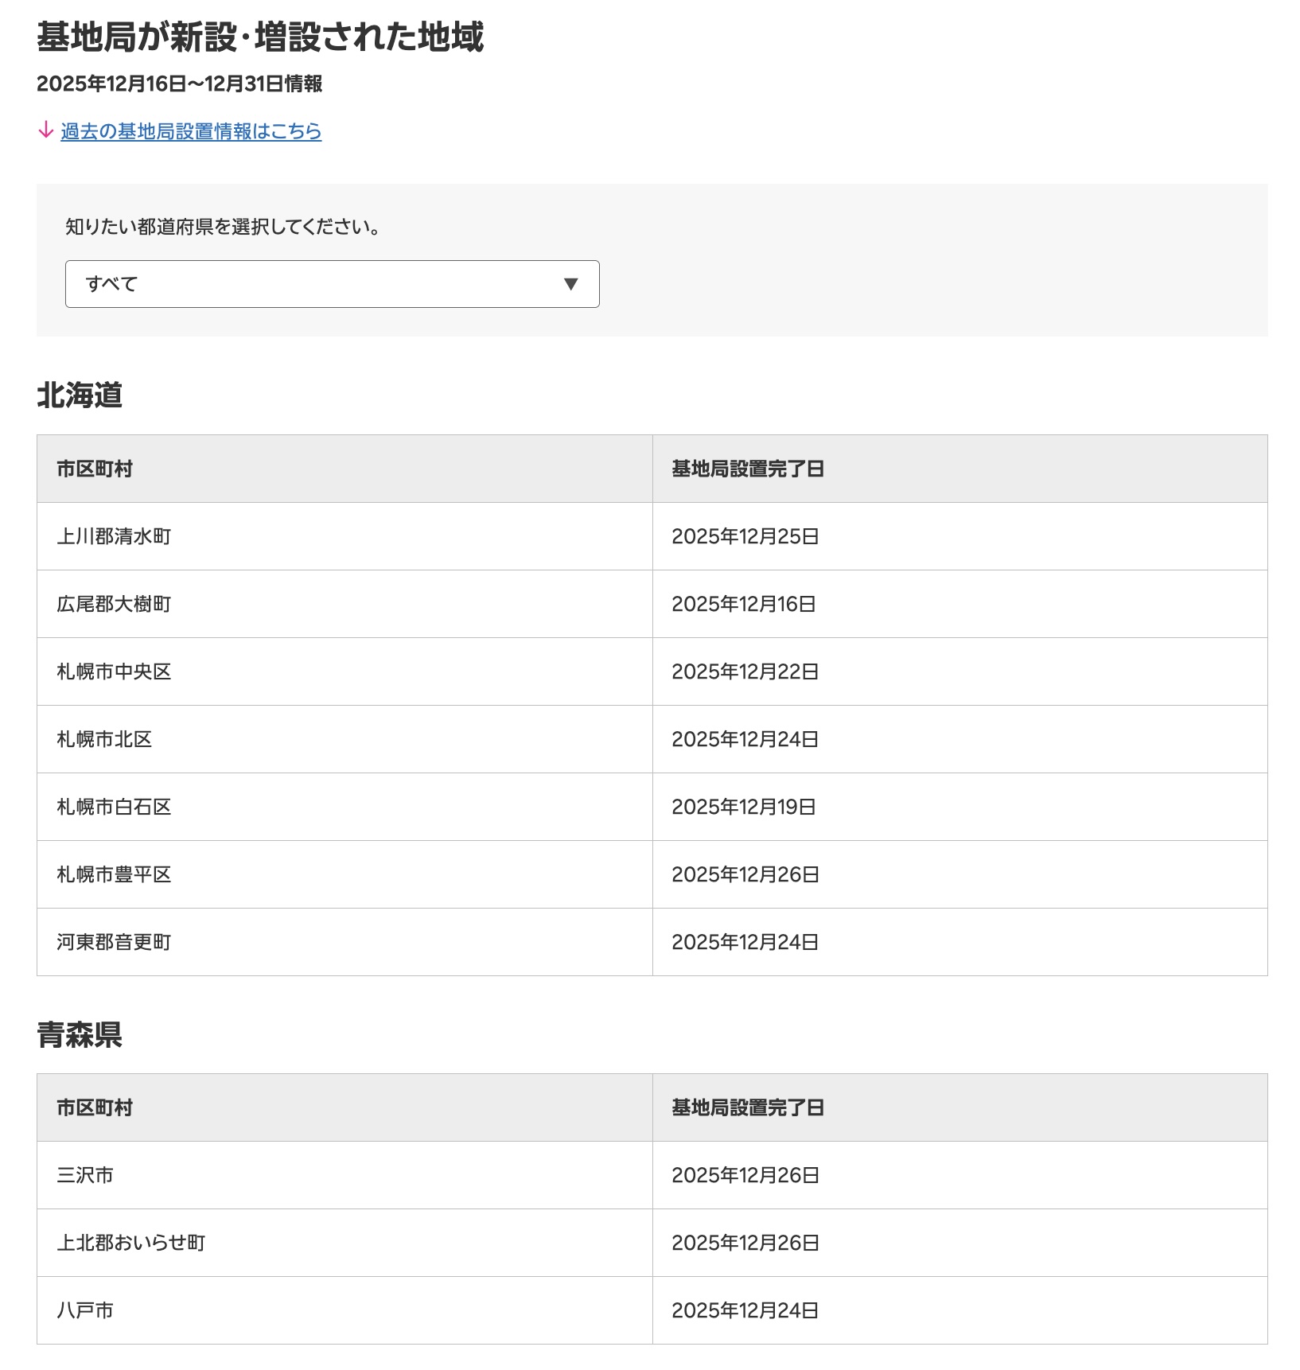Click the 知りたい都道府県を選択してください。 label
This screenshot has width=1300, height=1370.
pos(224,227)
